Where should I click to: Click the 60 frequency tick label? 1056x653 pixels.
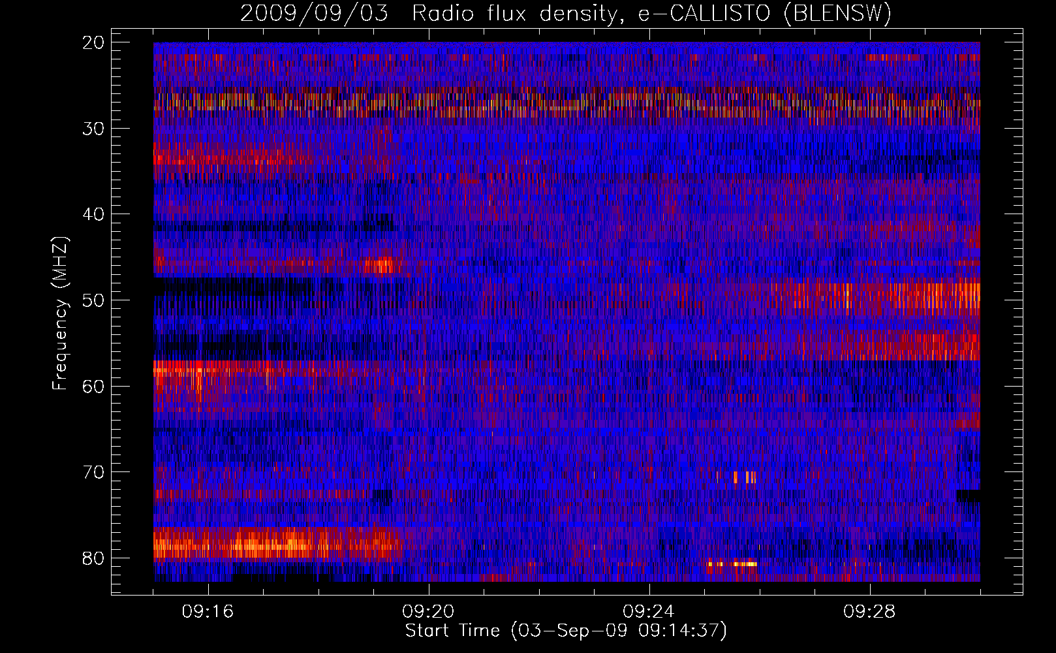click(x=94, y=386)
